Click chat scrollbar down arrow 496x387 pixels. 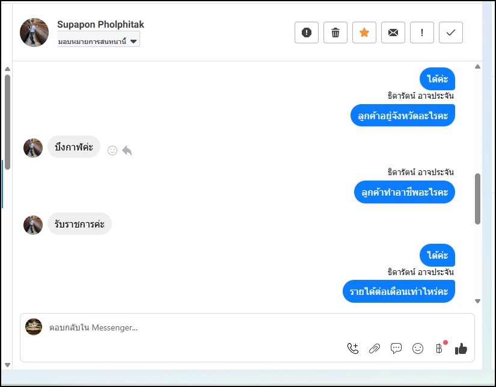pos(477,301)
